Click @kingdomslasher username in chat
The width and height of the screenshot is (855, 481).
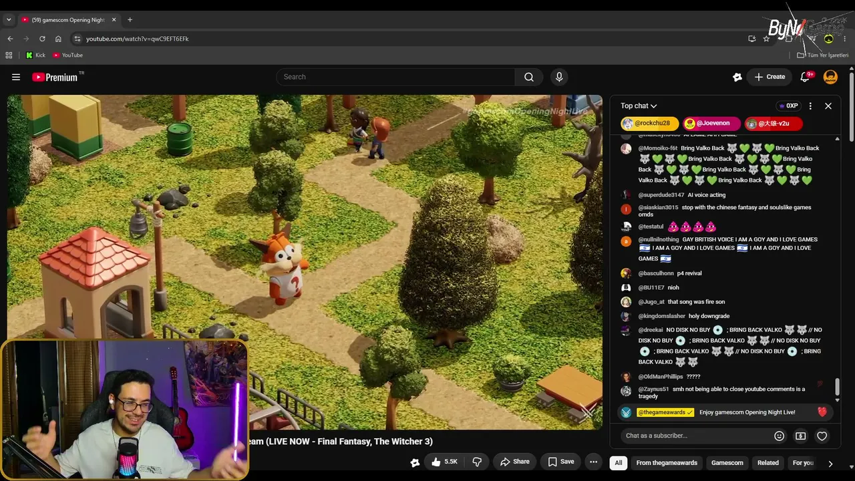(662, 316)
